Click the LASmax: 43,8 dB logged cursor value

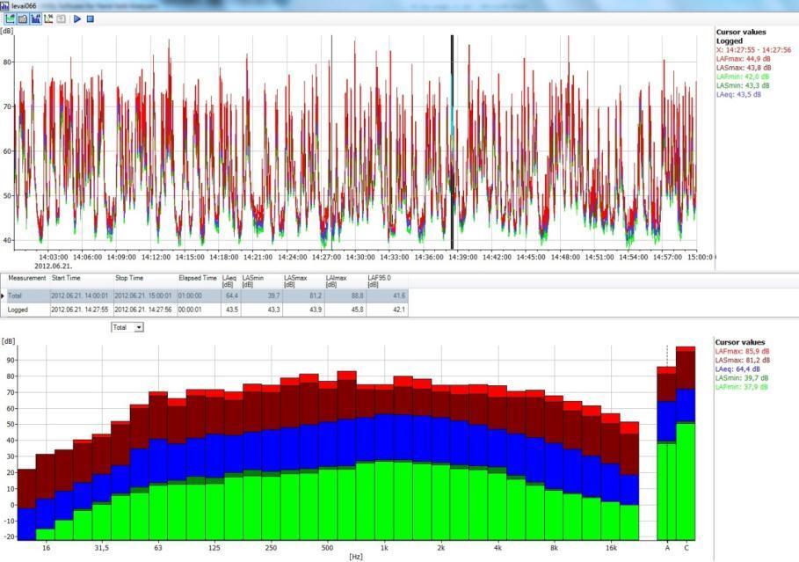(x=744, y=68)
